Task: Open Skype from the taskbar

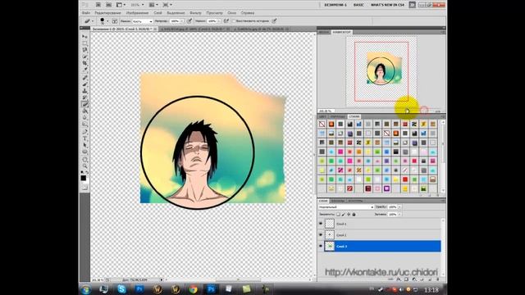Action: pos(121,289)
